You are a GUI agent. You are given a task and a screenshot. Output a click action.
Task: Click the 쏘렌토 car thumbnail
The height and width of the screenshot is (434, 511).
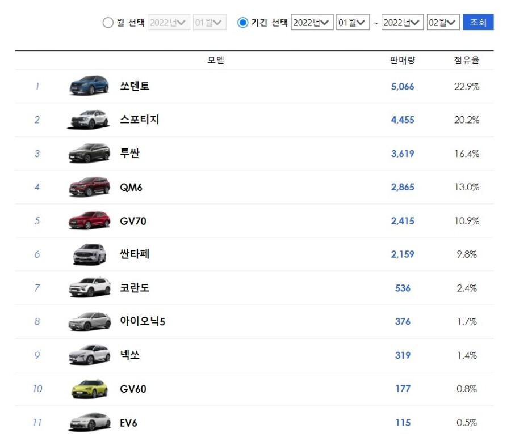pyautogui.click(x=89, y=86)
